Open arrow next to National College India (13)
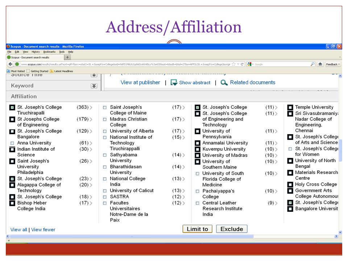This screenshot has width=348, height=261. (183, 179)
